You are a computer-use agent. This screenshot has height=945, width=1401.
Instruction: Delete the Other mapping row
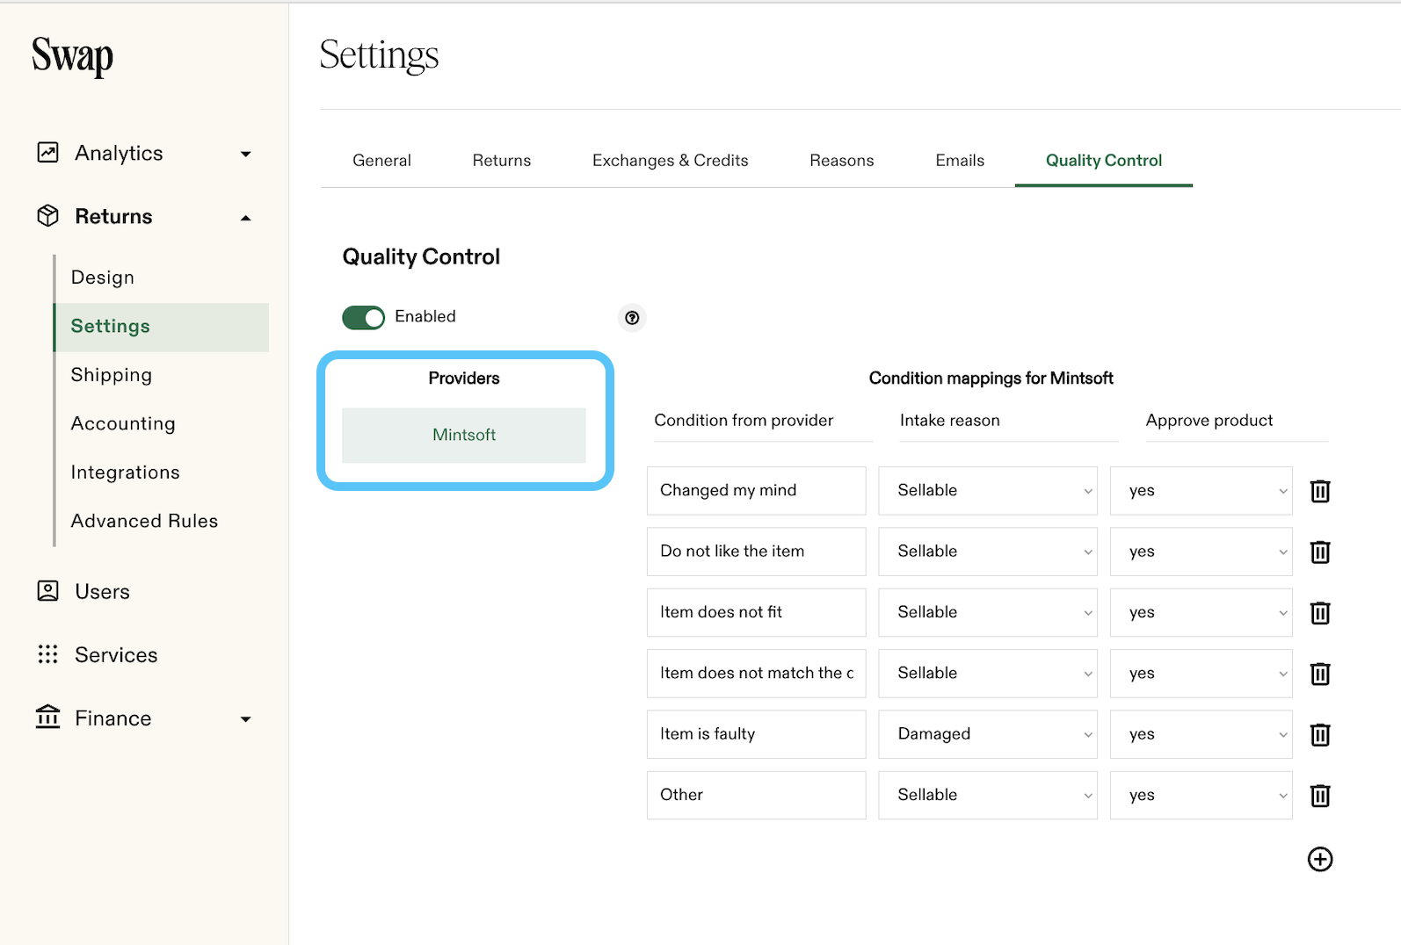(1320, 795)
